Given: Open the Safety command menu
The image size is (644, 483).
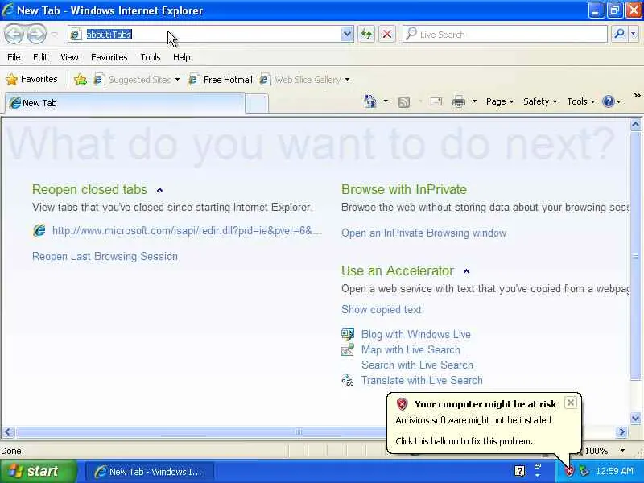Looking at the screenshot, I should click(540, 101).
